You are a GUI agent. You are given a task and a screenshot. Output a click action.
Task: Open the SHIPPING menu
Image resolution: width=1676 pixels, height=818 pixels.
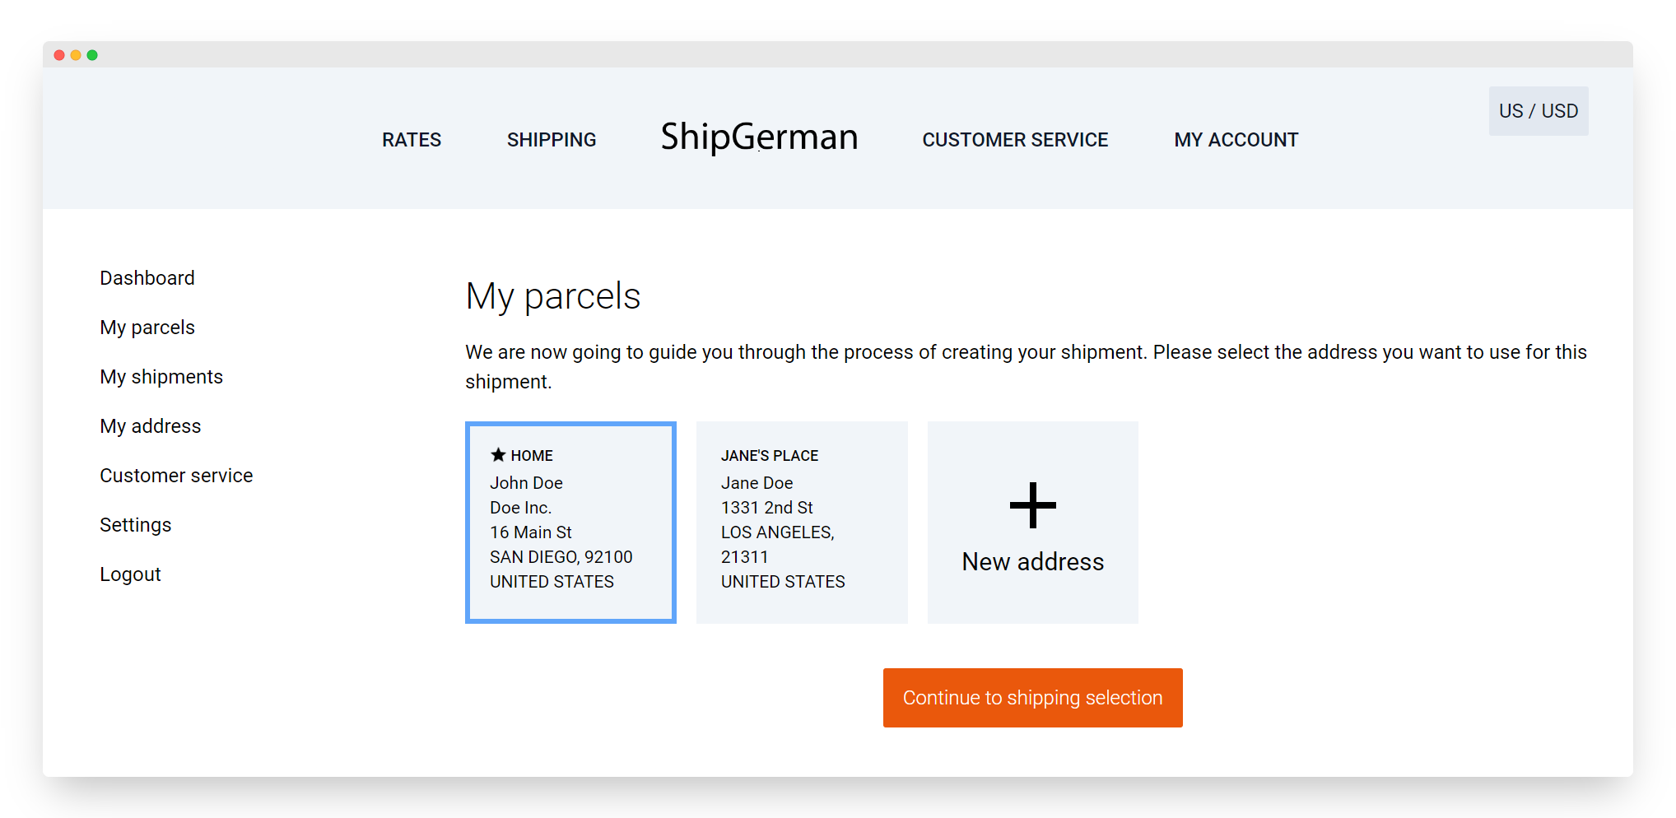point(552,140)
